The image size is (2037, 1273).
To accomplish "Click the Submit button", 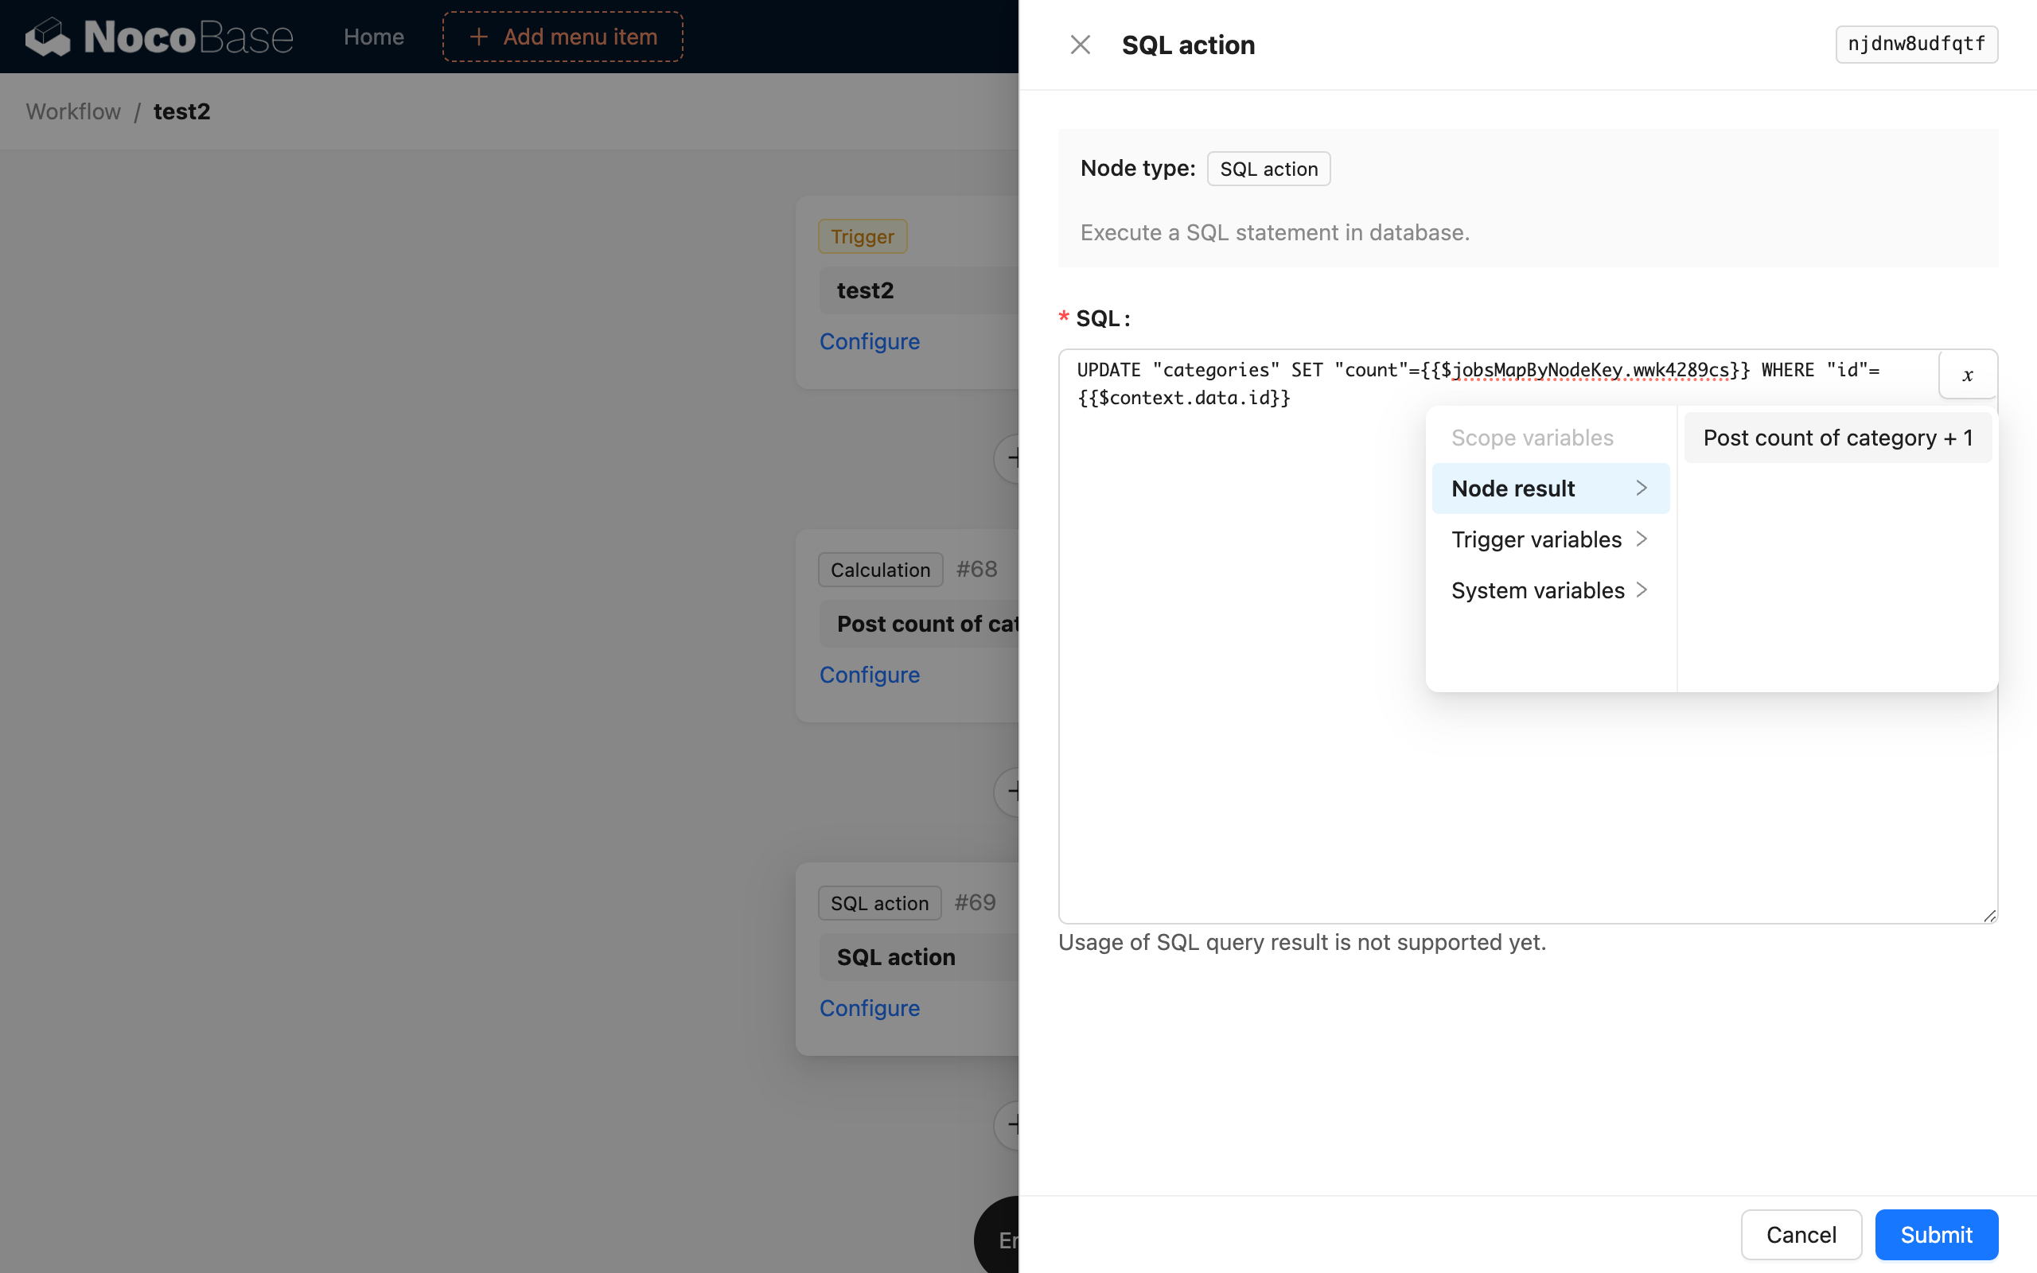I will point(1935,1234).
